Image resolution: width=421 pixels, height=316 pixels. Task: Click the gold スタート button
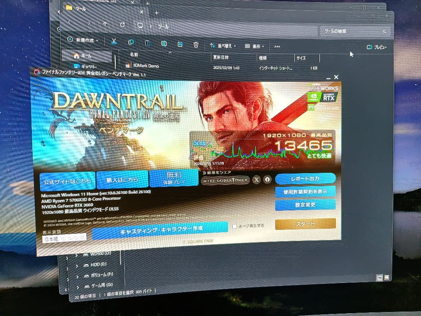pos(305,224)
